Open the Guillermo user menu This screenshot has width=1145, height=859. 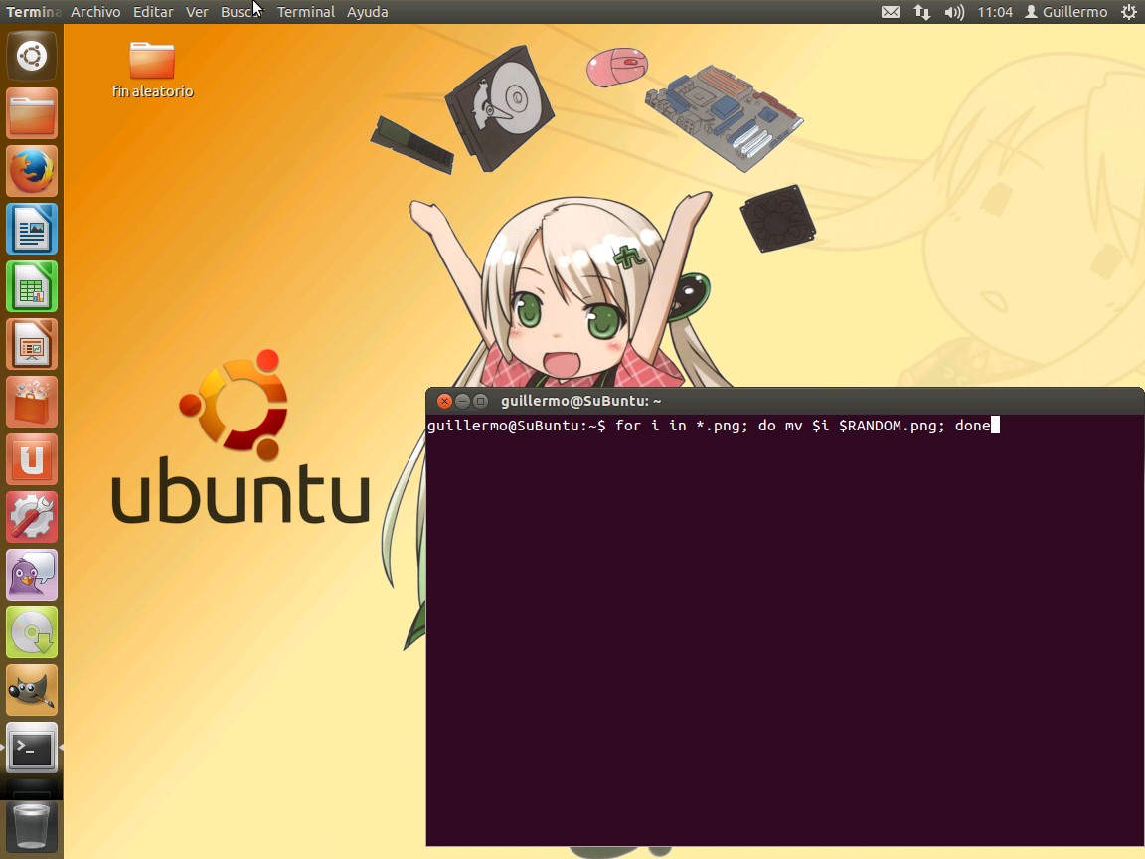[x=1066, y=12]
